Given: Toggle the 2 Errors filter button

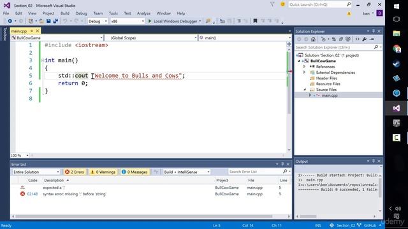Looking at the screenshot, I should (75, 172).
